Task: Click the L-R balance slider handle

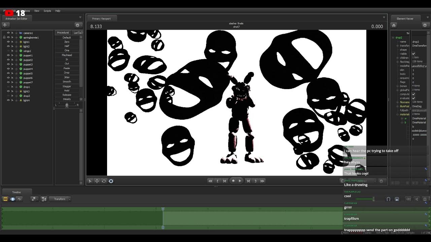Action: [67, 105]
